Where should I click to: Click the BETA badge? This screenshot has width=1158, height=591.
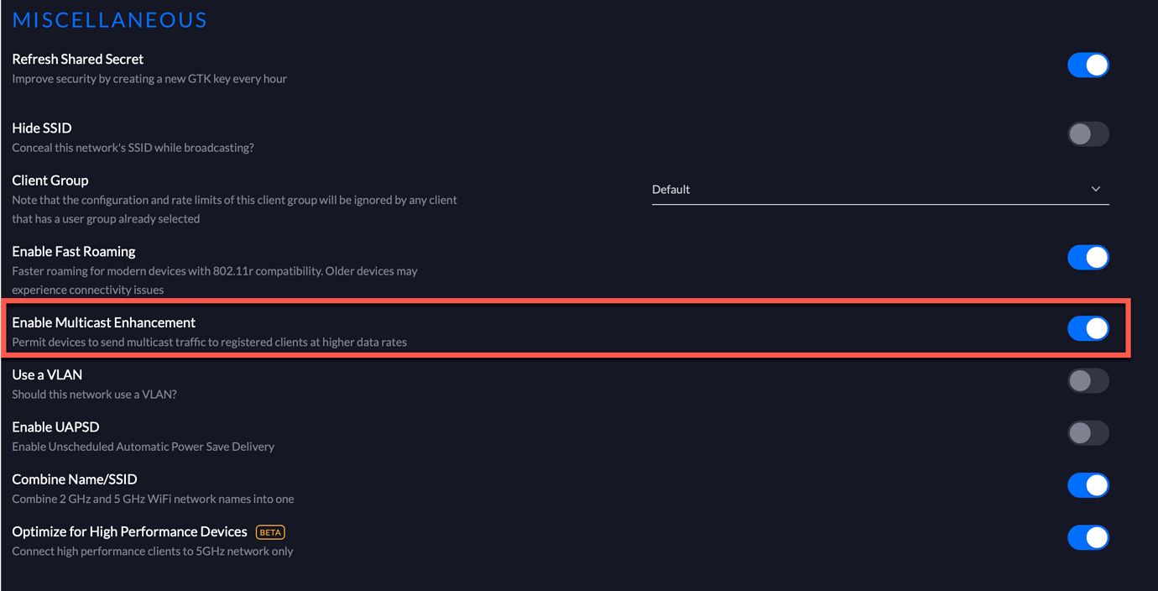pyautogui.click(x=270, y=531)
